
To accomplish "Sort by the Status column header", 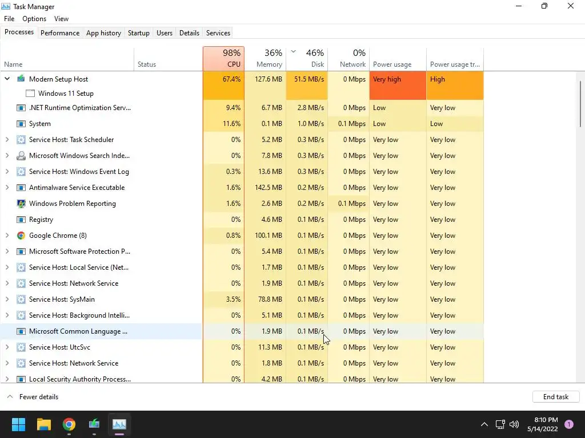I will (x=169, y=59).
